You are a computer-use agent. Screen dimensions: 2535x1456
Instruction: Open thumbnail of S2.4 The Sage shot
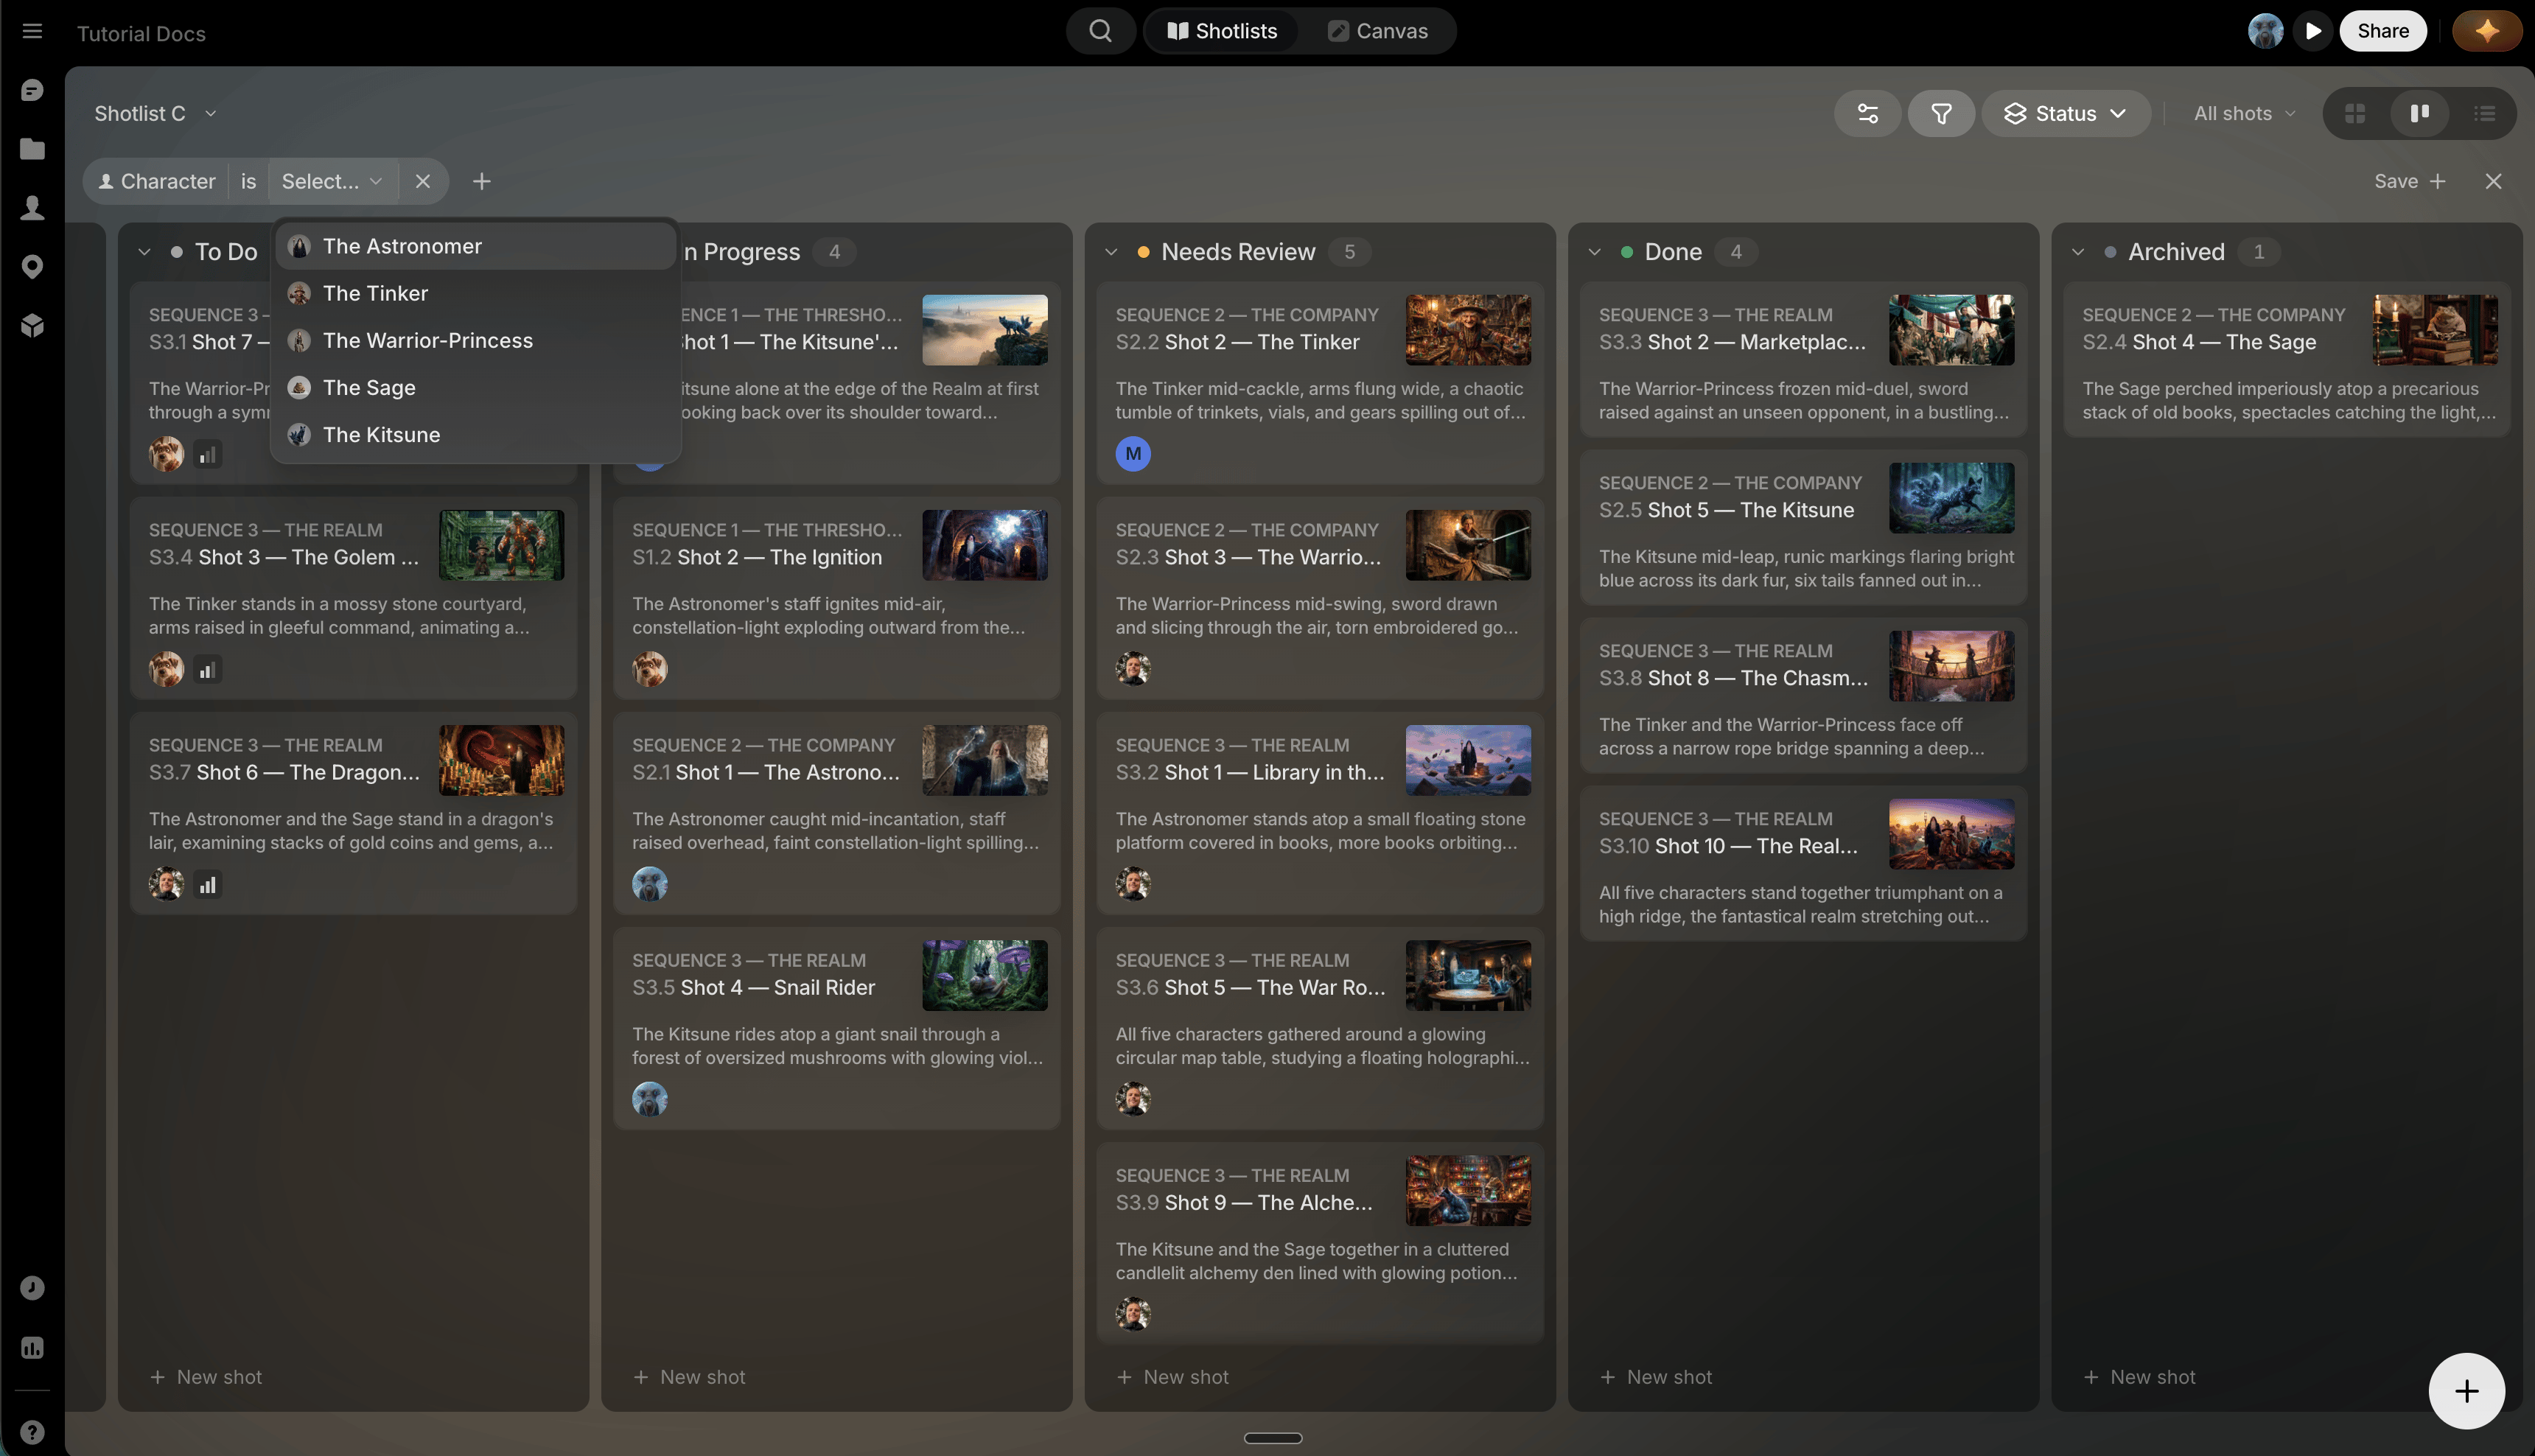[2435, 330]
